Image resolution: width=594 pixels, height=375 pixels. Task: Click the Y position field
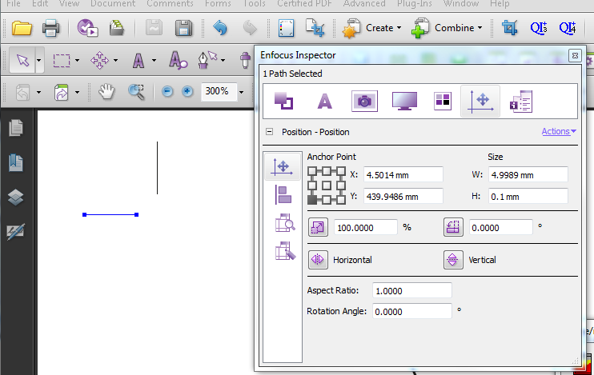point(403,197)
